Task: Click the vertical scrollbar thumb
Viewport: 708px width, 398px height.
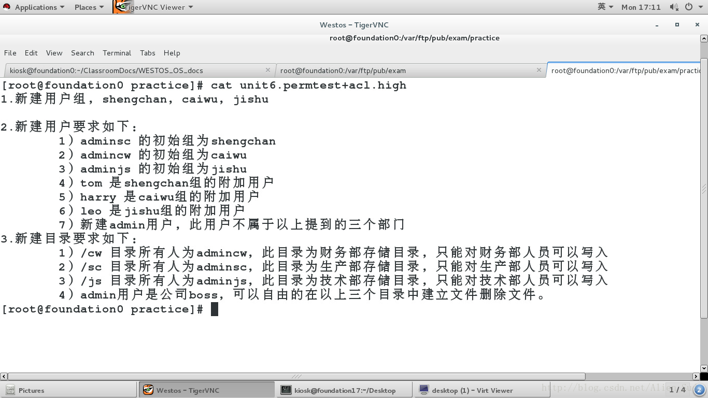Action: pos(704,189)
